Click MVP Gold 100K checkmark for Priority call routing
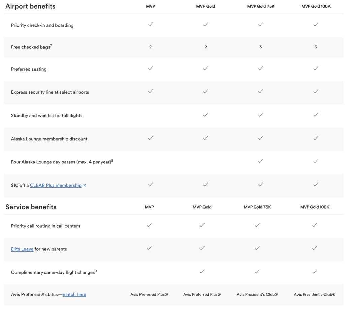Screen dimensions: 345x309 pos(315,225)
